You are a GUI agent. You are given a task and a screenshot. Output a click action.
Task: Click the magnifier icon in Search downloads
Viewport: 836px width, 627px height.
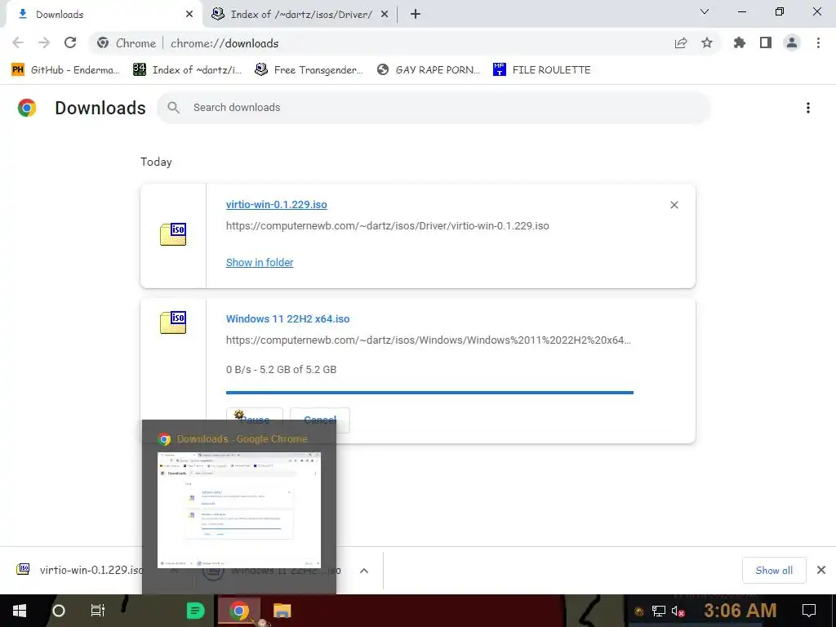[173, 108]
